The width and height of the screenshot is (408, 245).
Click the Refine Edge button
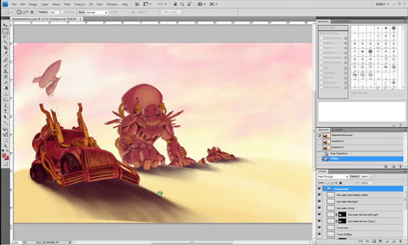(171, 12)
